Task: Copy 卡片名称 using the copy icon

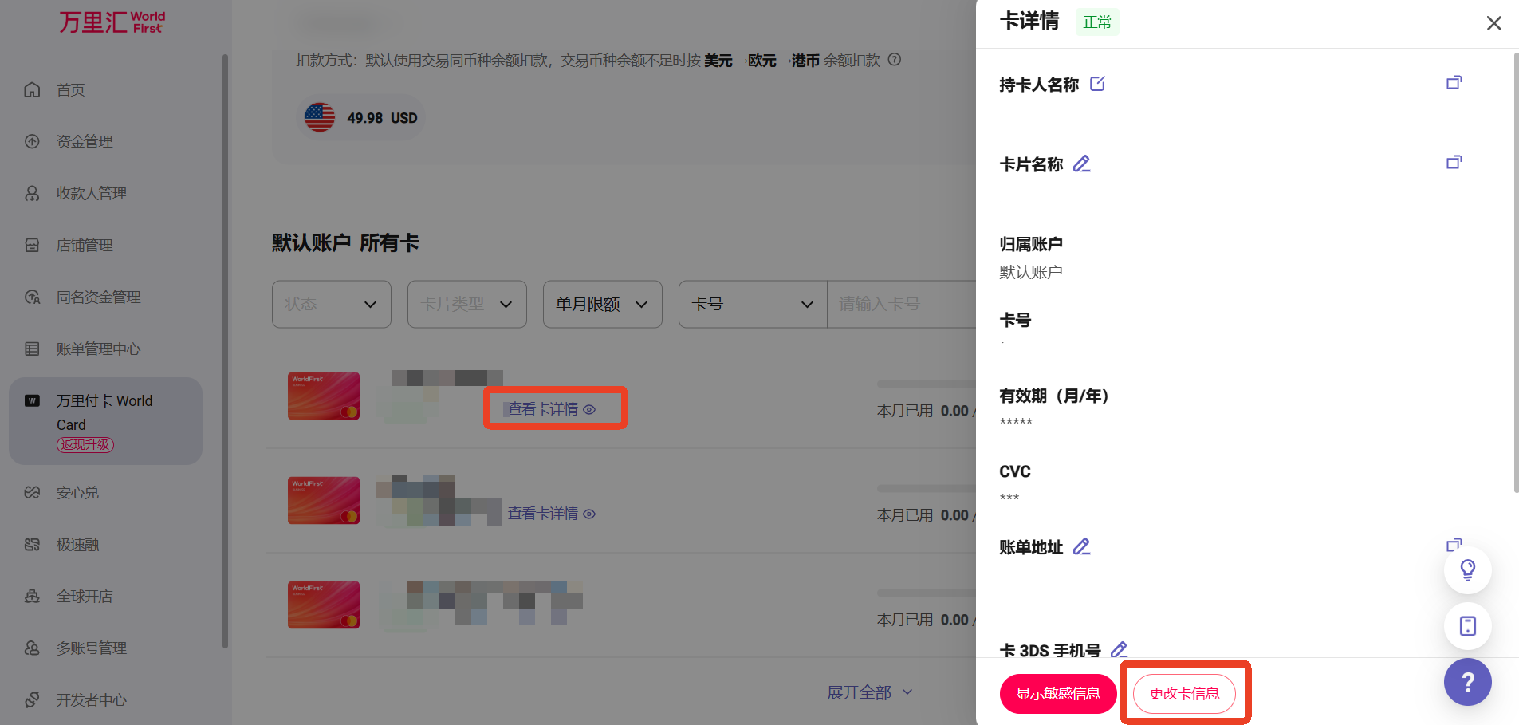Action: coord(1454,162)
